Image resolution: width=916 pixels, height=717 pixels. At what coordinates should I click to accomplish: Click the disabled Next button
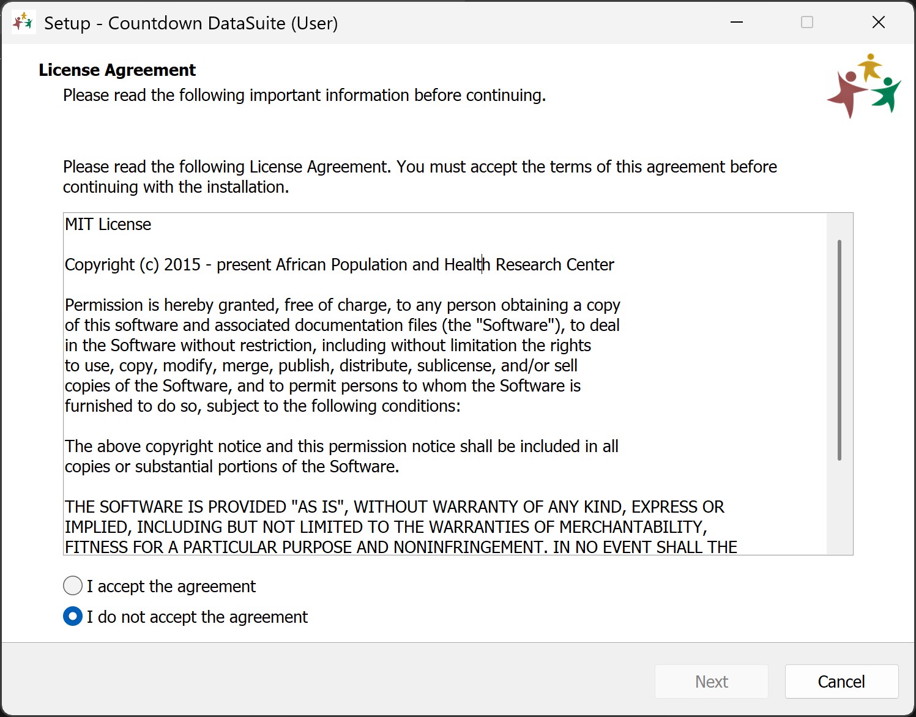pos(712,682)
